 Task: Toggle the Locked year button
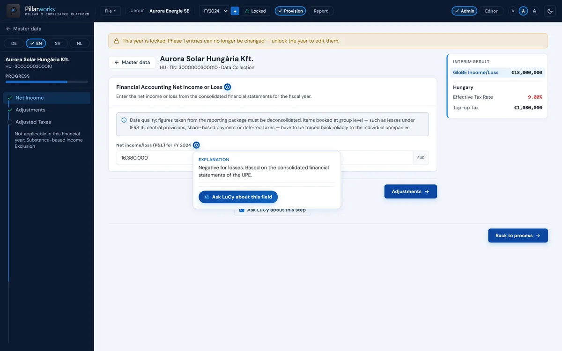(x=255, y=11)
